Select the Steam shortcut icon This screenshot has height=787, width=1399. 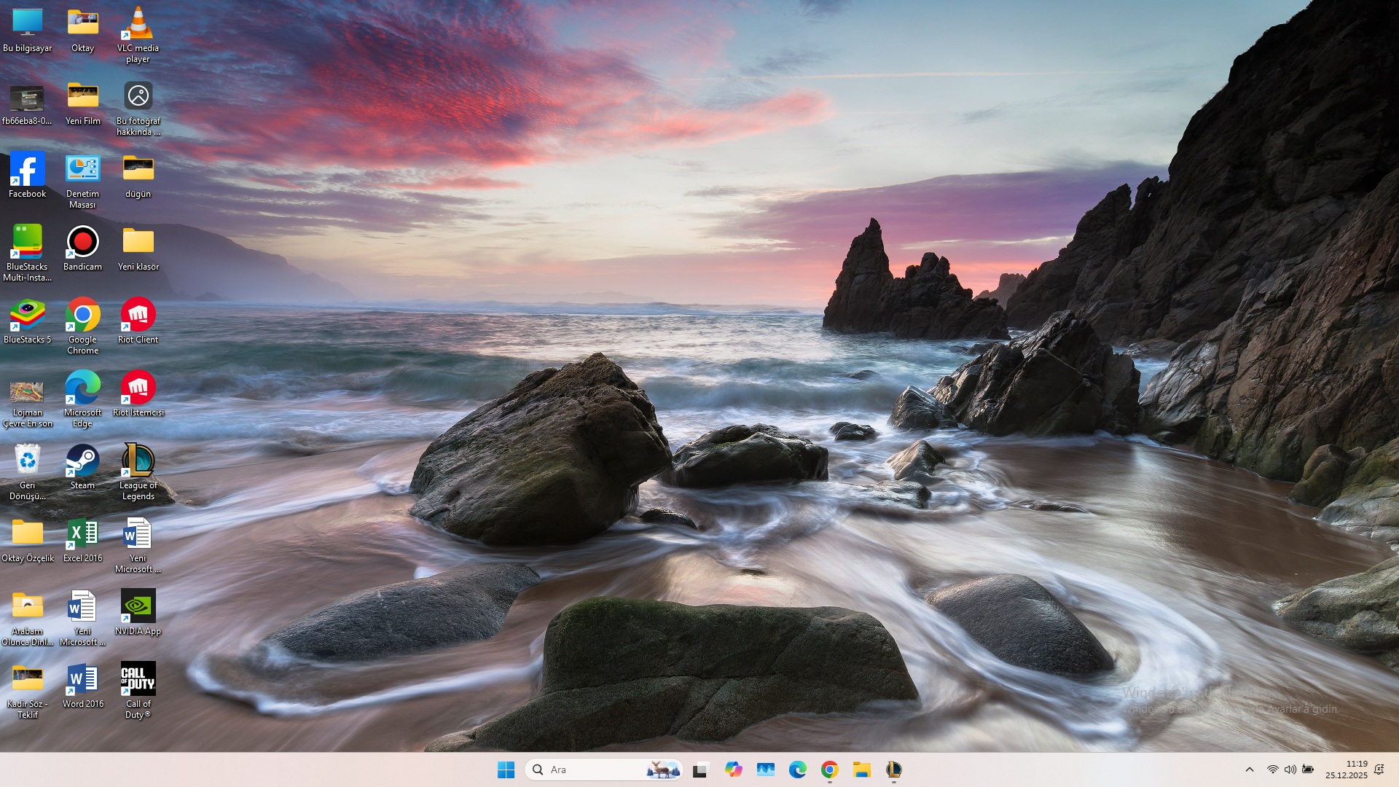[x=82, y=468]
